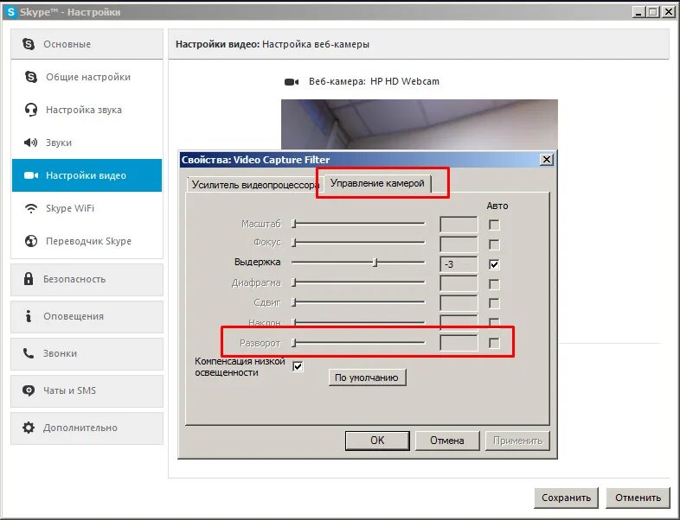This screenshot has height=520, width=680.
Task: Click the chat bubble icon for Чаты и SMS
Action: (29, 390)
